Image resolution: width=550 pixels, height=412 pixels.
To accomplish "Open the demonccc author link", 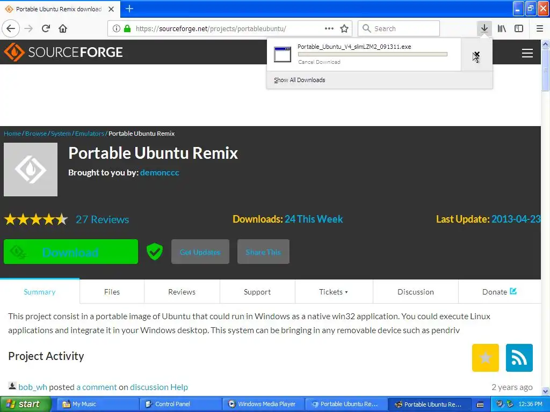I will pos(160,172).
